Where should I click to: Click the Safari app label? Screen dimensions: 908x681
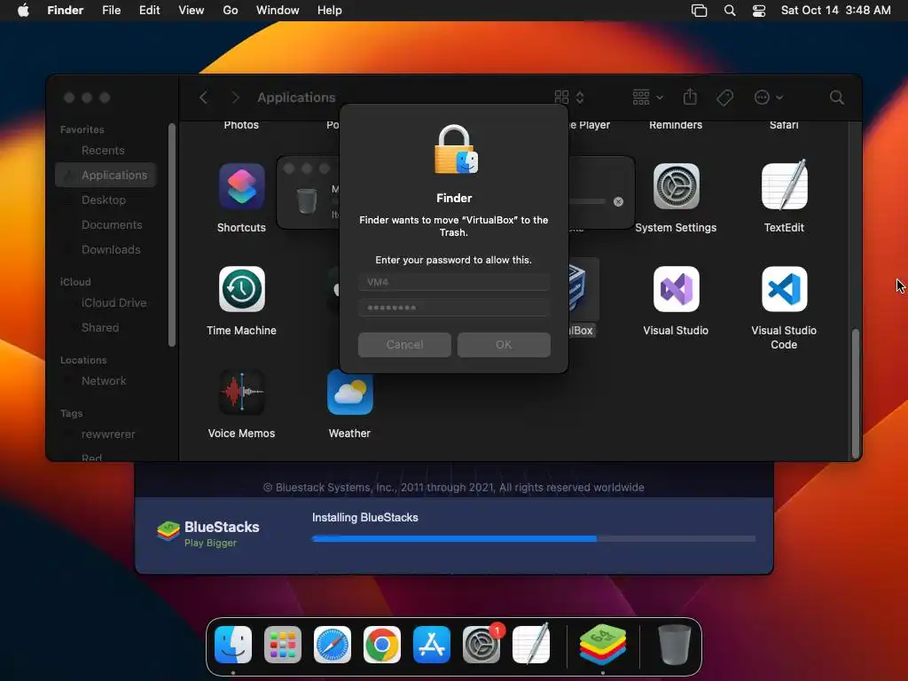point(784,125)
